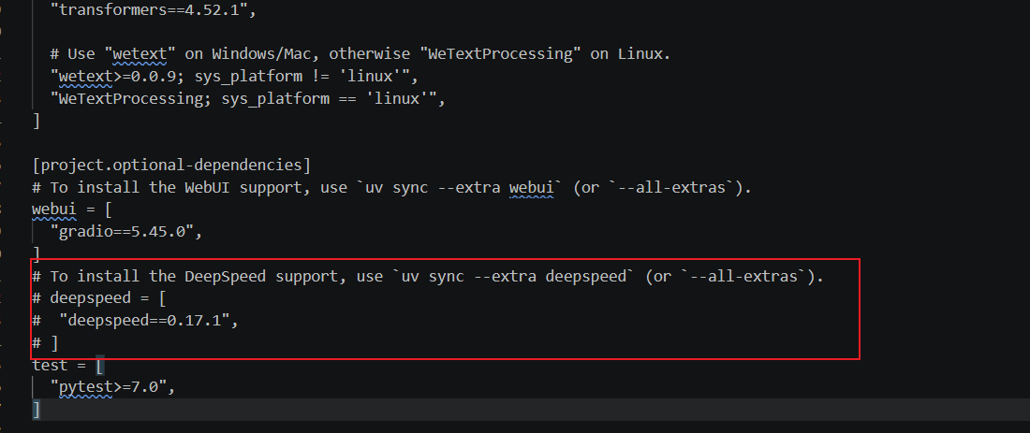1030x433 pixels.
Task: Click the [project.optional-dependencies] header line
Action: pos(171,165)
